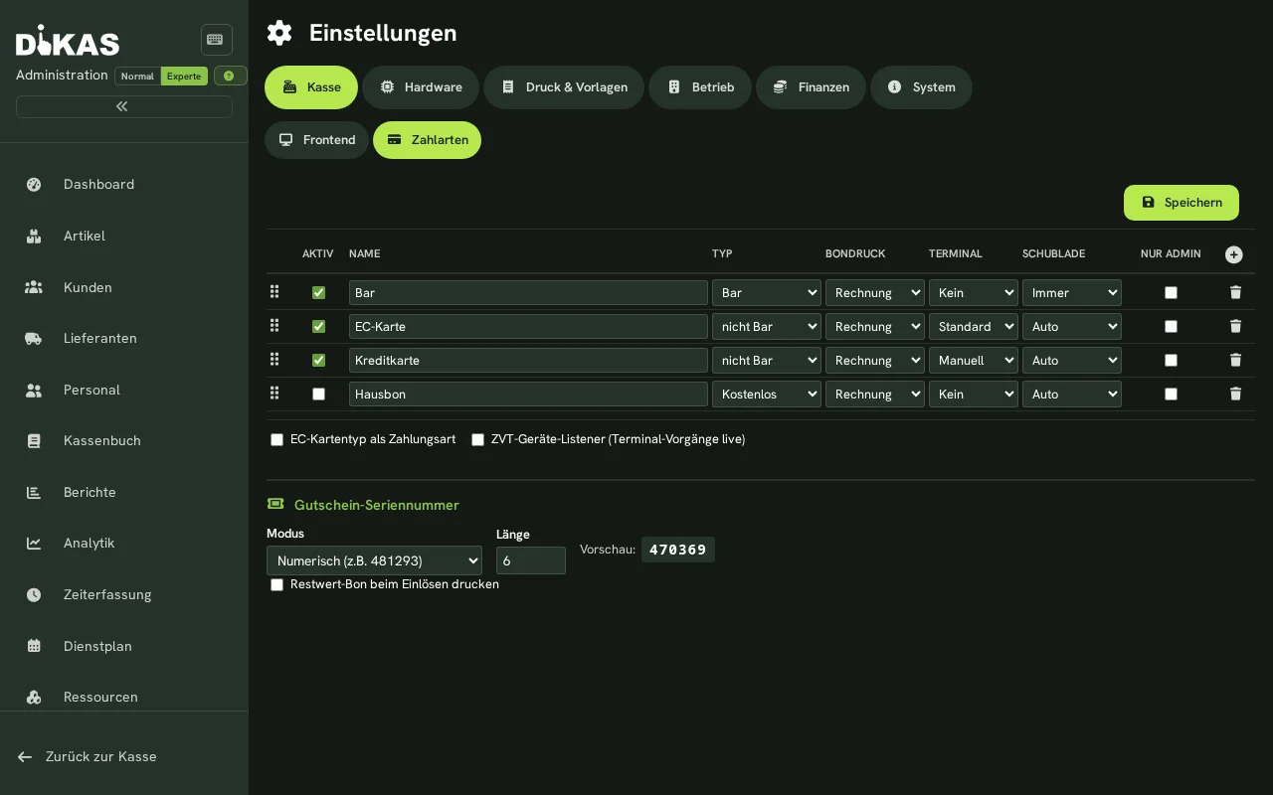Delete the EC-Karte payment method
Screen dimensions: 1273x795
pos(1235,326)
